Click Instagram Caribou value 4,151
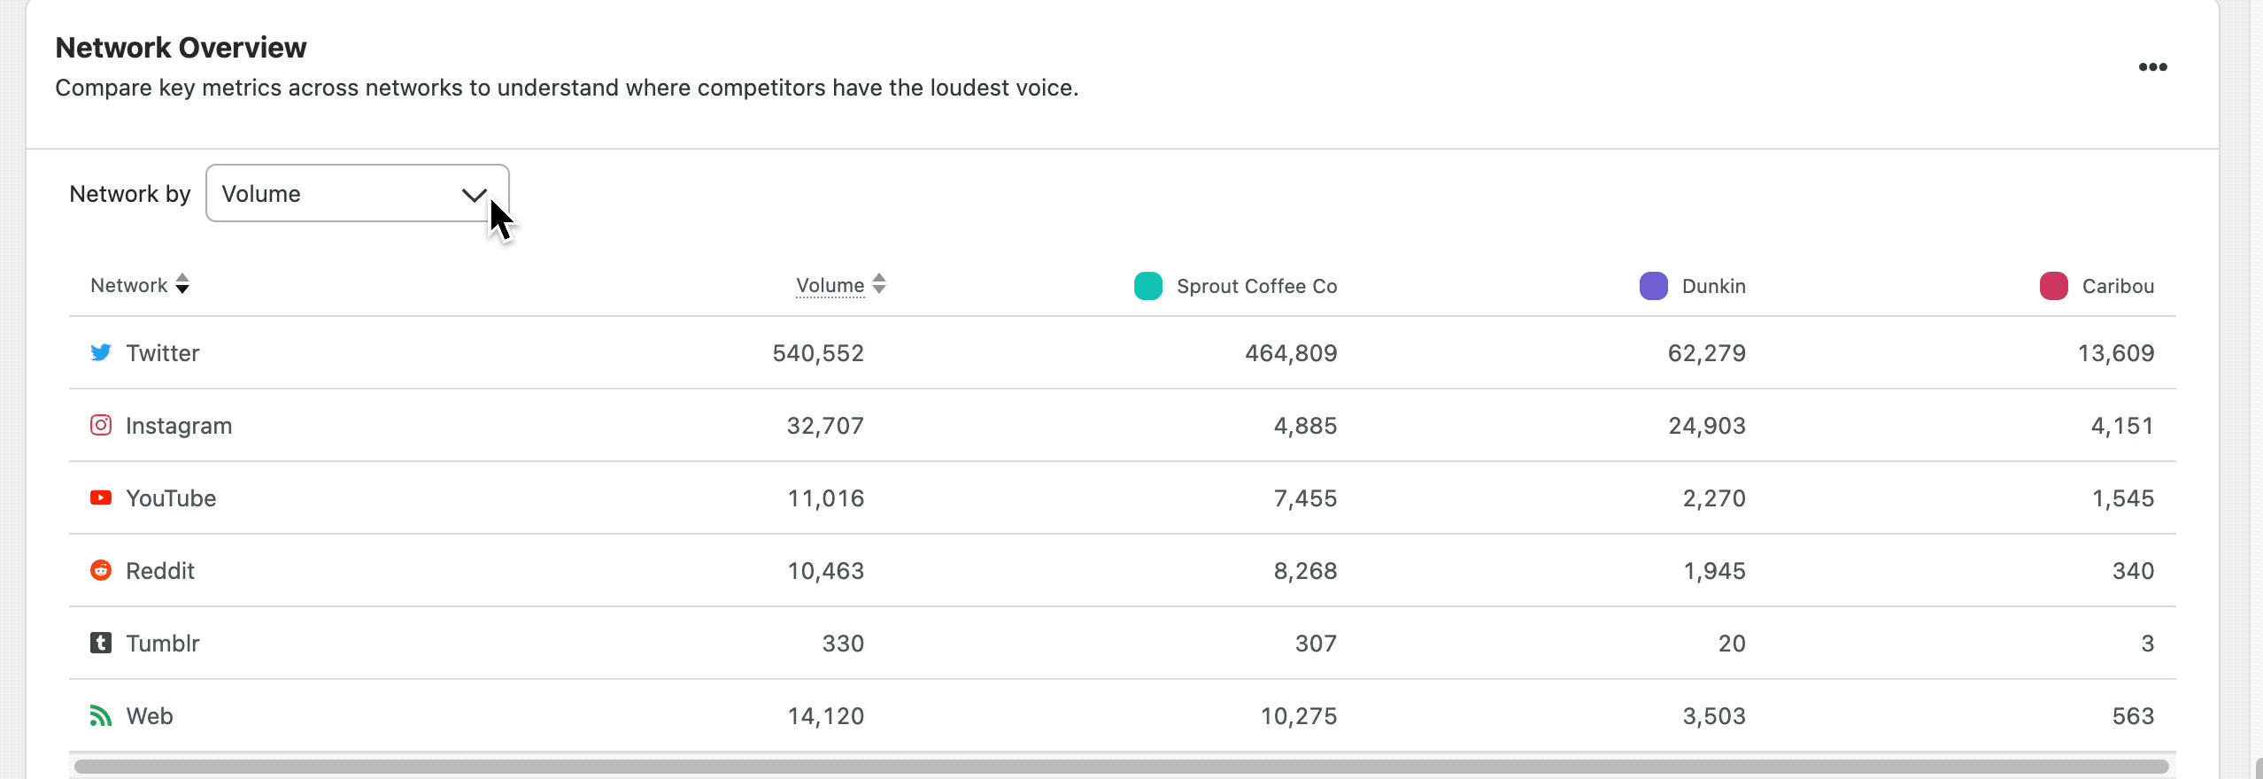This screenshot has height=779, width=2263. coord(2122,426)
